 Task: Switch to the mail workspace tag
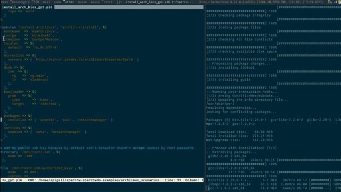46,2
